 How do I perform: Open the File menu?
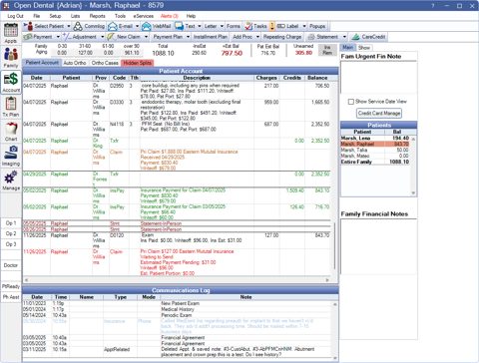[x=37, y=16]
